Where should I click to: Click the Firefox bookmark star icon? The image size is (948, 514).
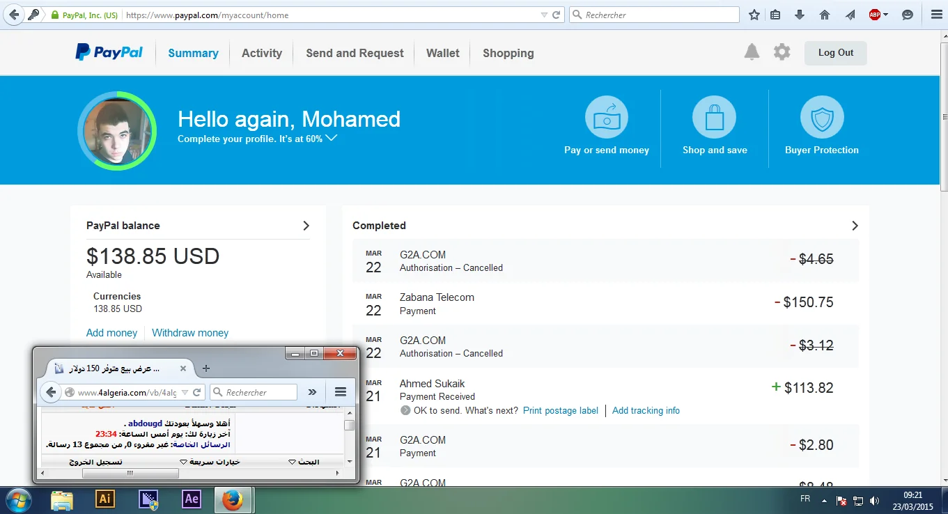click(x=754, y=15)
